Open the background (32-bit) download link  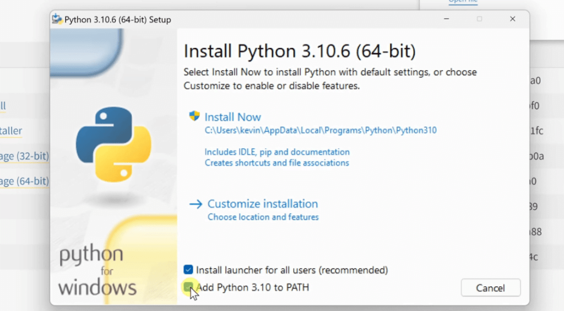coord(25,156)
